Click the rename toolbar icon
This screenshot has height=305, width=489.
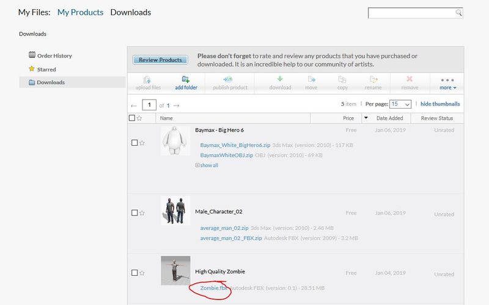(373, 79)
